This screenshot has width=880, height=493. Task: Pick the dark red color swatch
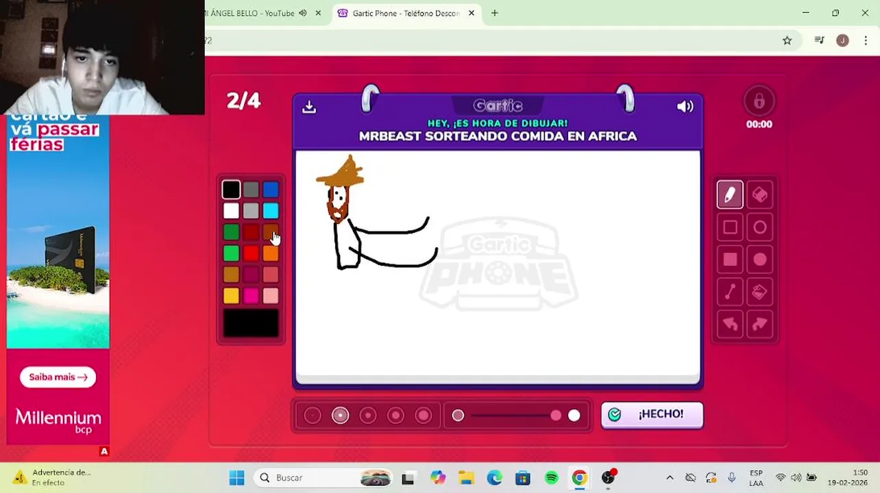[251, 232]
